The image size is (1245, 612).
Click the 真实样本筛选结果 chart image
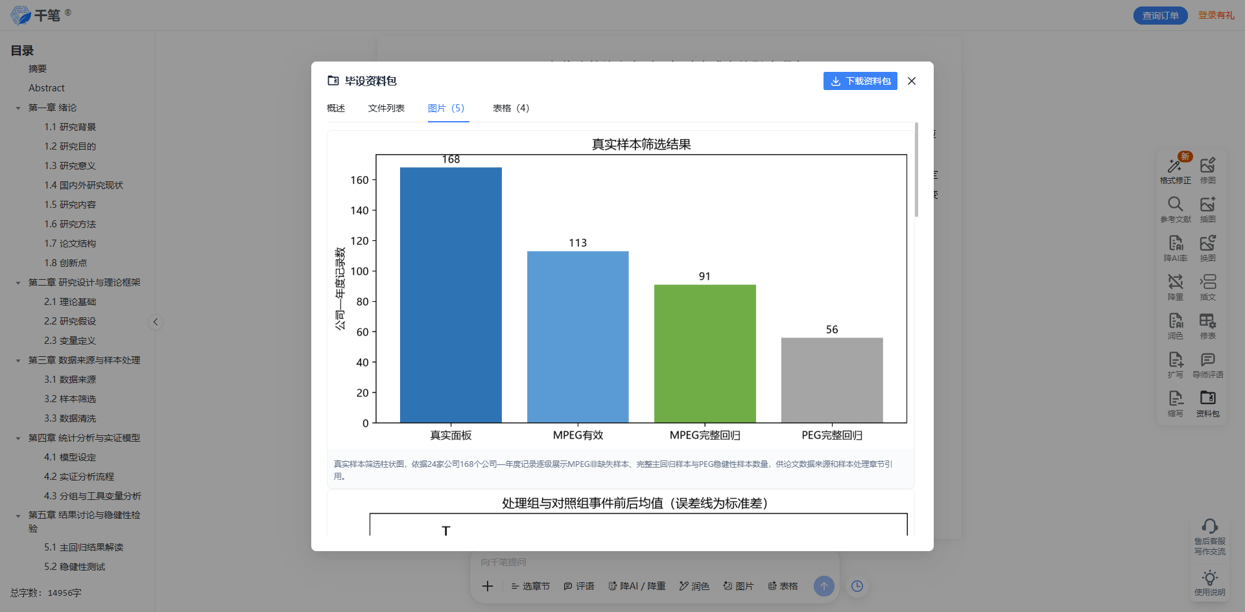coord(621,289)
